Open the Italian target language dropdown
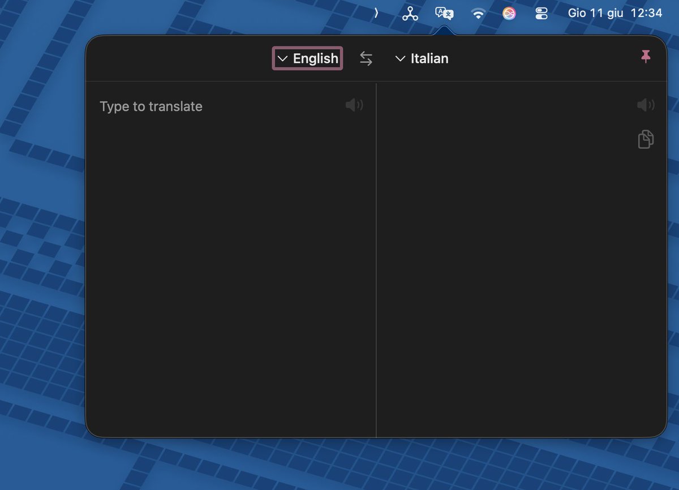 tap(422, 58)
